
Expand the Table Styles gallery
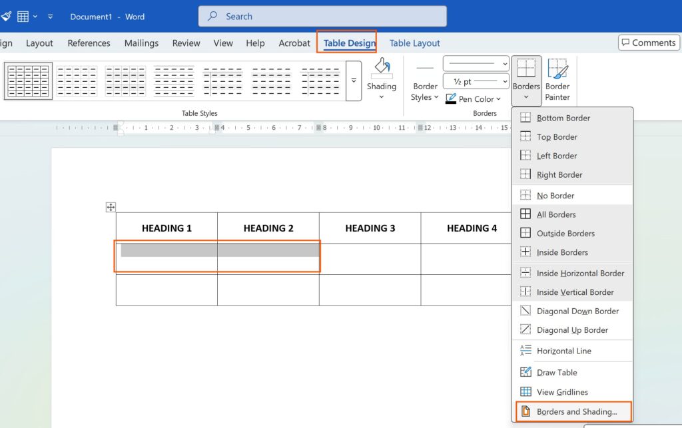point(354,81)
